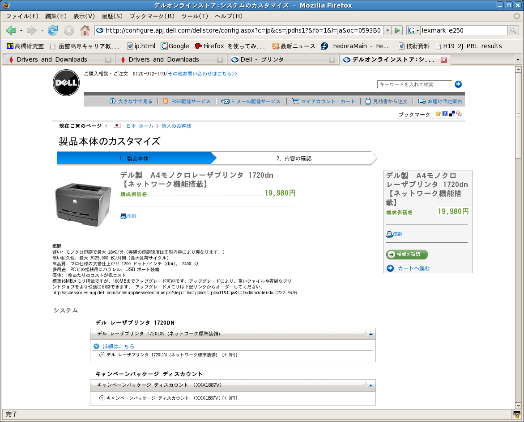Click the Dell logo
The height and width of the screenshot is (422, 524).
tap(66, 83)
